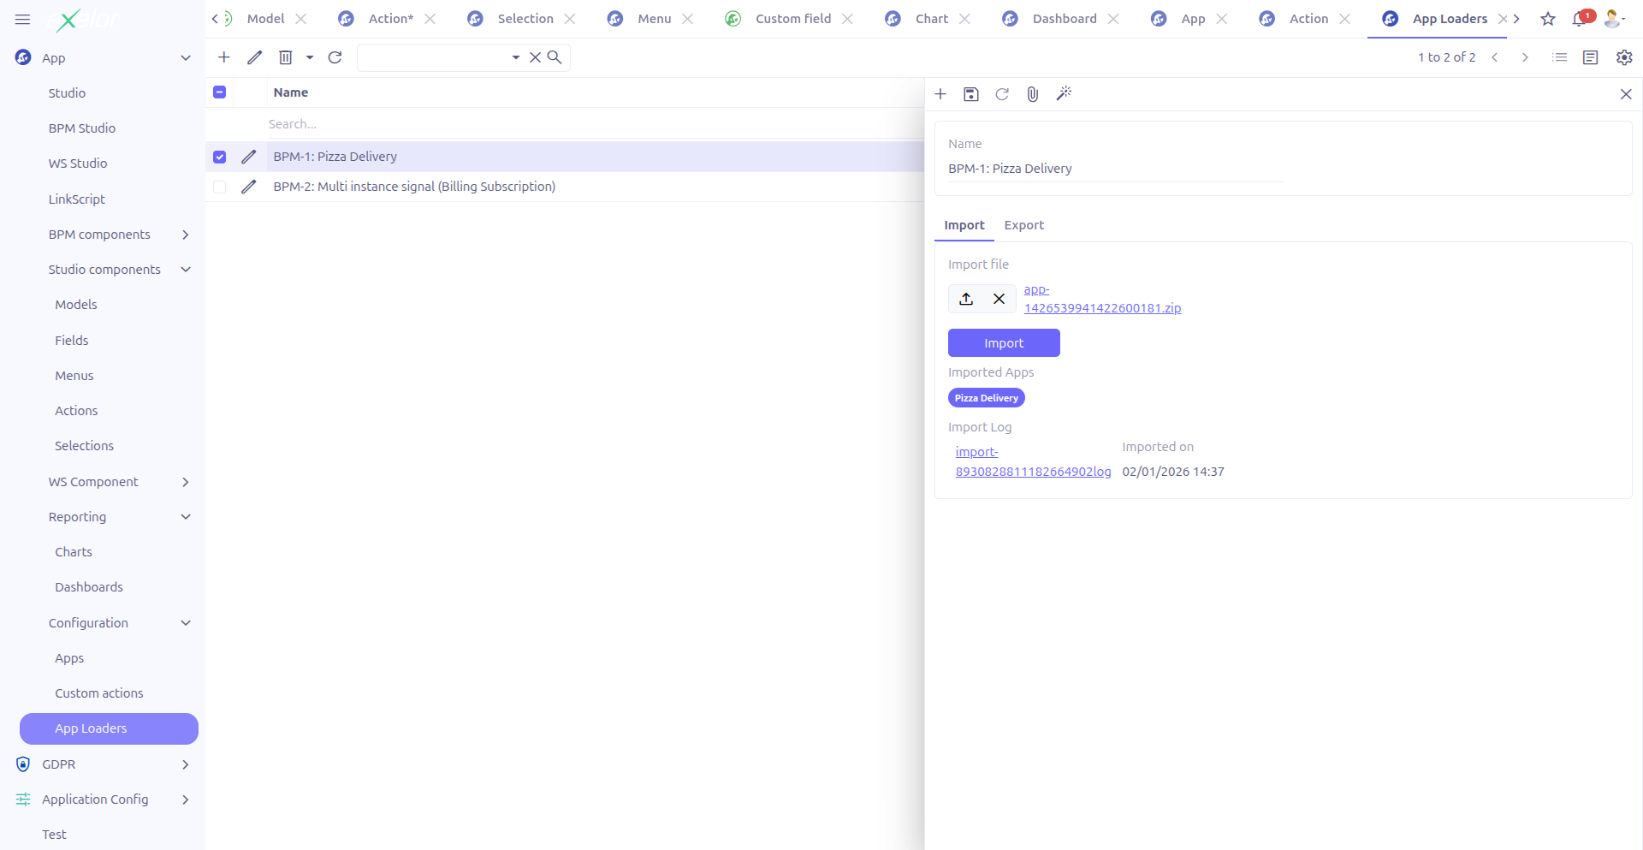Open the Dashboard tab in the tab bar

click(x=1065, y=18)
